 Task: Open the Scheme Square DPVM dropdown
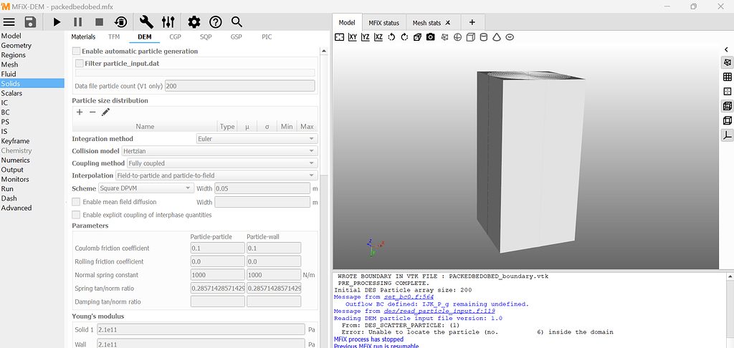point(146,188)
